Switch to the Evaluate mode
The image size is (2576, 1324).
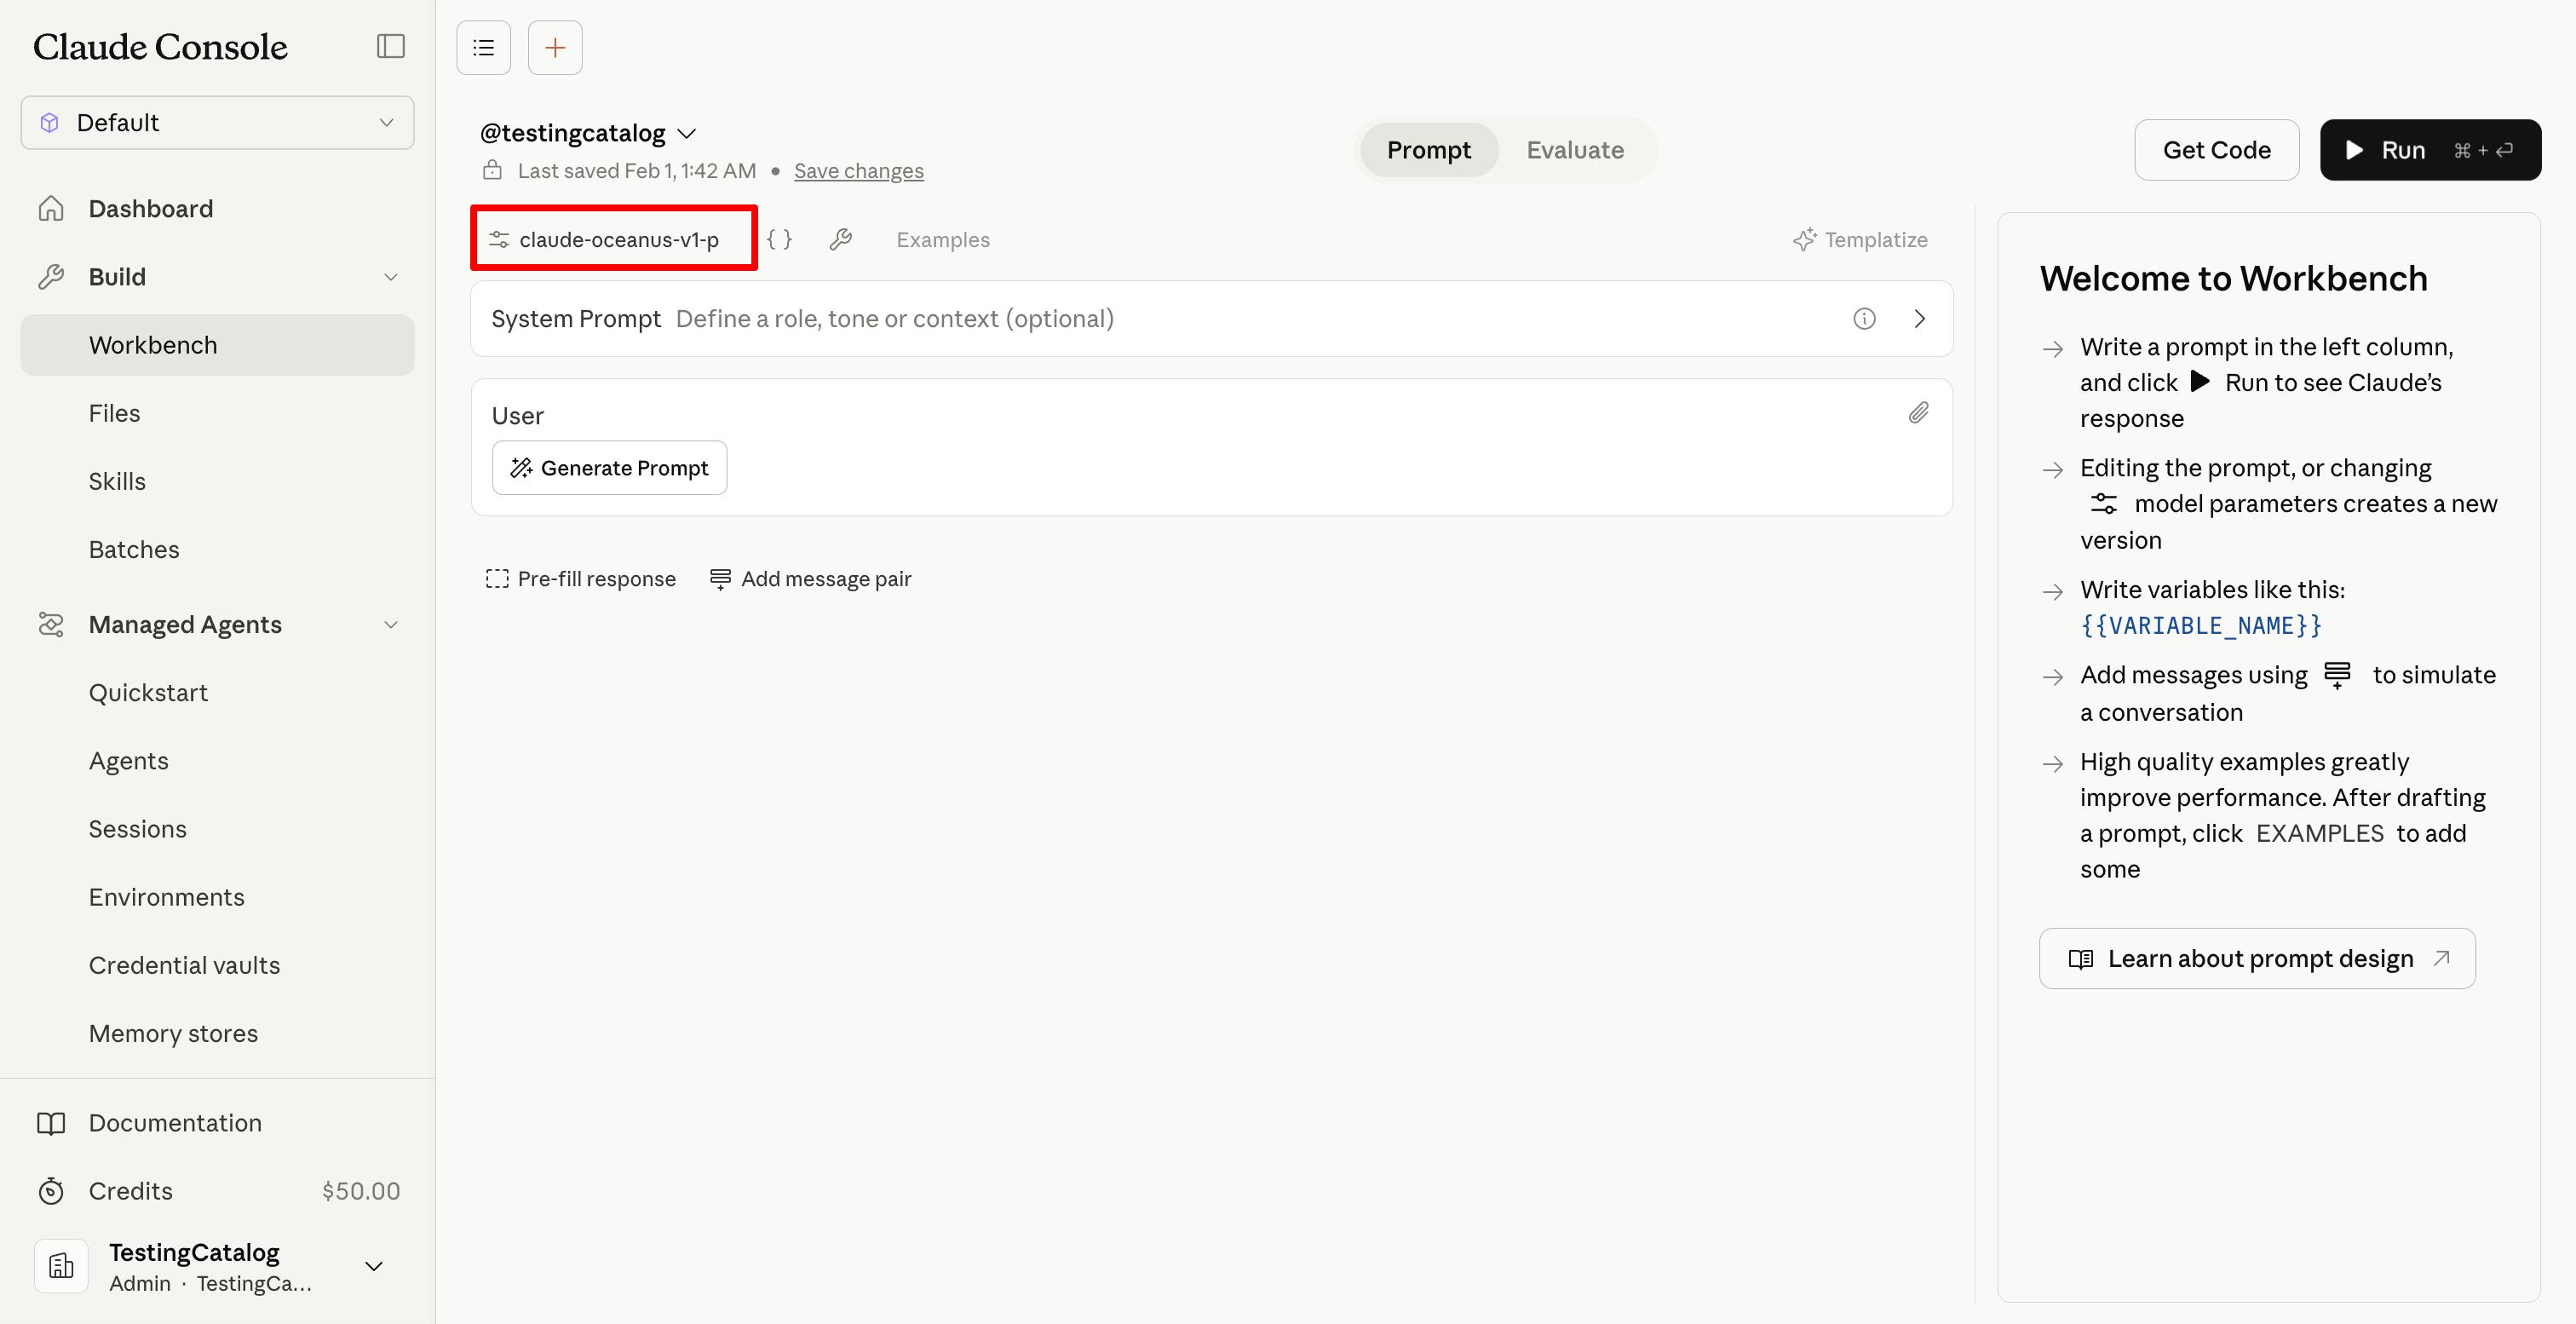point(1574,150)
